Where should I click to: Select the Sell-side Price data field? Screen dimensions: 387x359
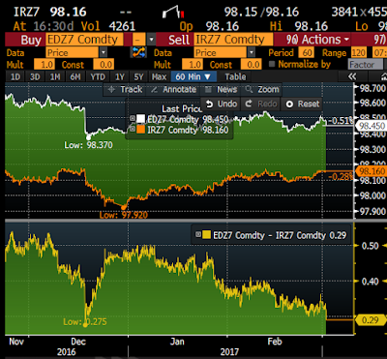click(x=220, y=52)
